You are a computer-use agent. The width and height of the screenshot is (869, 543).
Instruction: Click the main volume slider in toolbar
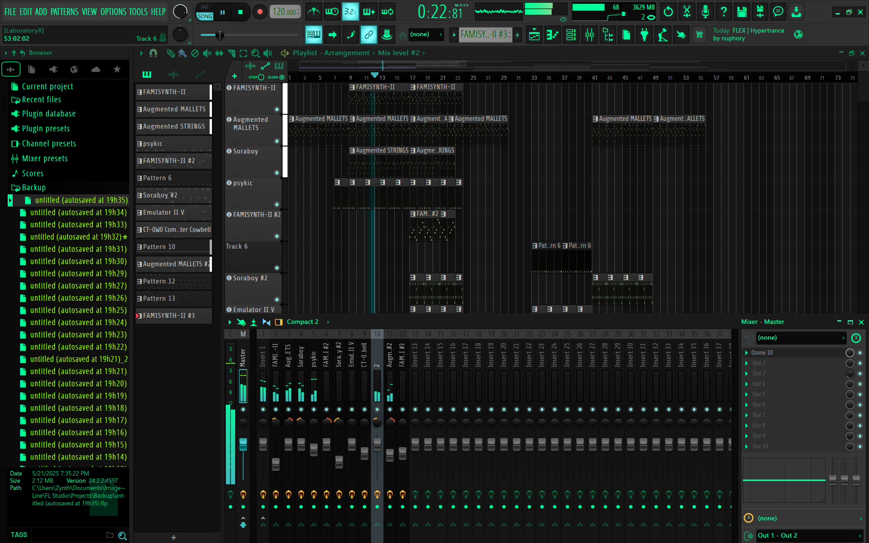tap(220, 35)
